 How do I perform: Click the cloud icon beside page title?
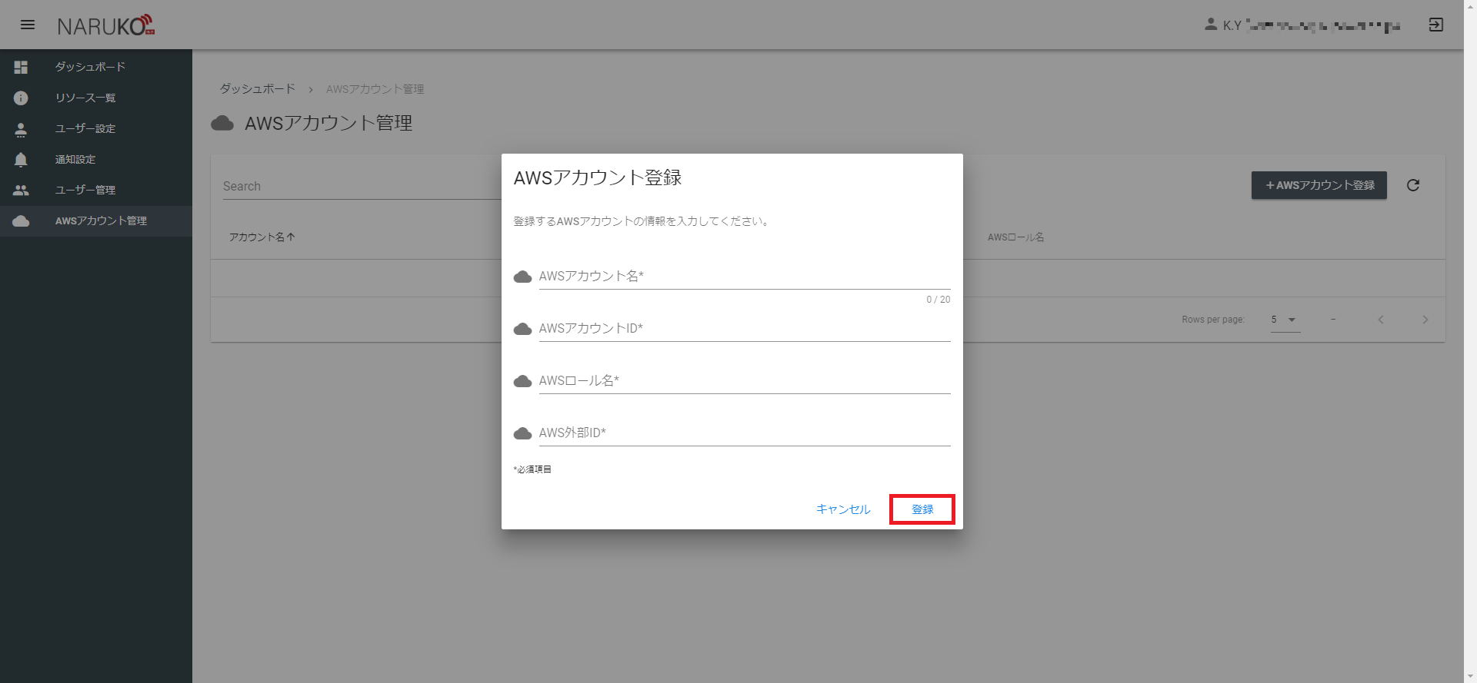point(222,123)
